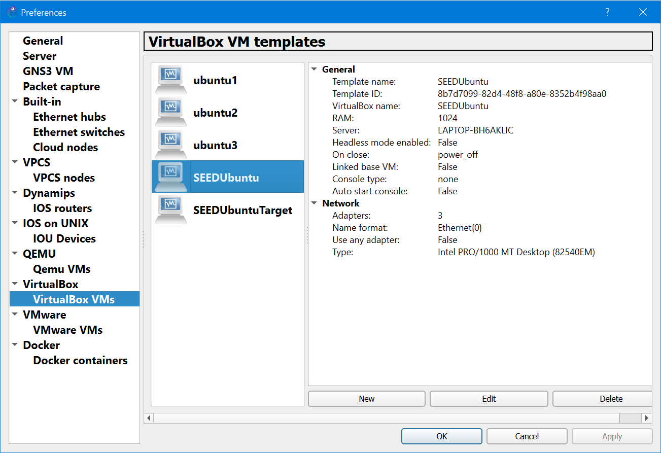Viewport: 661px width, 453px height.
Task: Collapse the Docker tree section
Action: (15, 344)
